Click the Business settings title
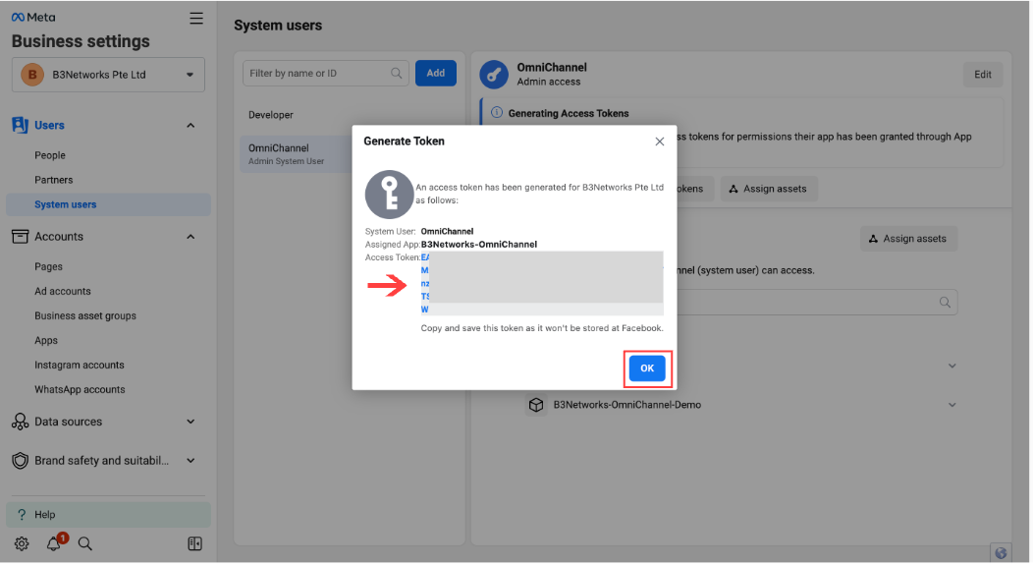The image size is (1033, 566). pyautogui.click(x=81, y=41)
